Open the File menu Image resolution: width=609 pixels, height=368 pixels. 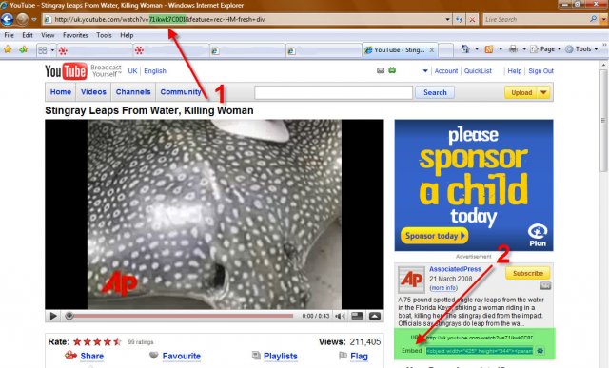click(9, 35)
